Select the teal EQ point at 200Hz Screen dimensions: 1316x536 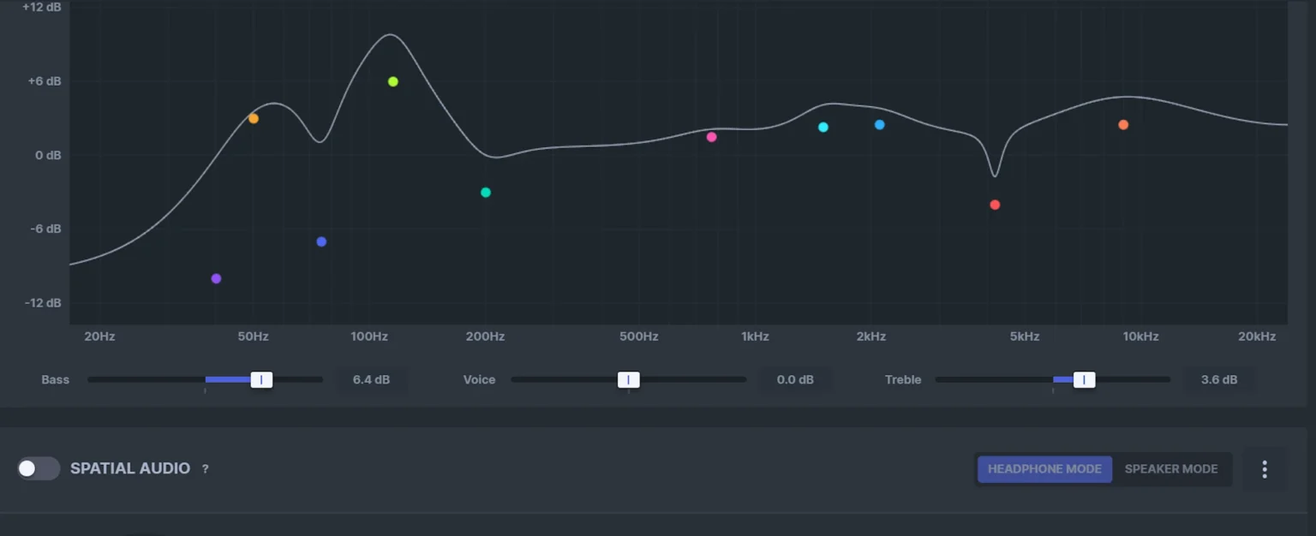485,193
